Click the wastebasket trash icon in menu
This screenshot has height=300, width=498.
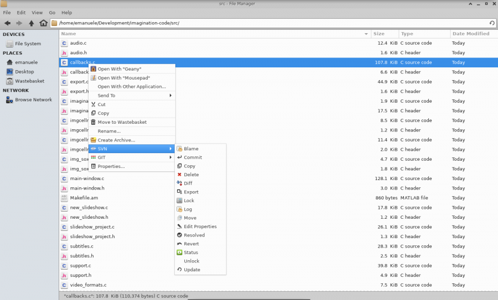point(94,122)
